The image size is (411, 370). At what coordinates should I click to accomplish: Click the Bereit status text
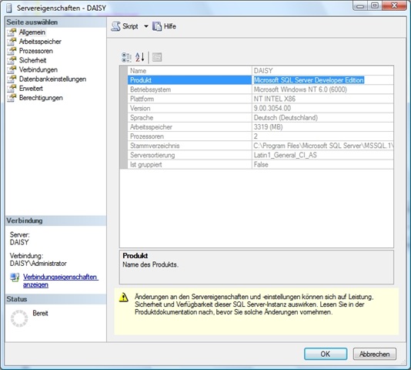click(40, 313)
